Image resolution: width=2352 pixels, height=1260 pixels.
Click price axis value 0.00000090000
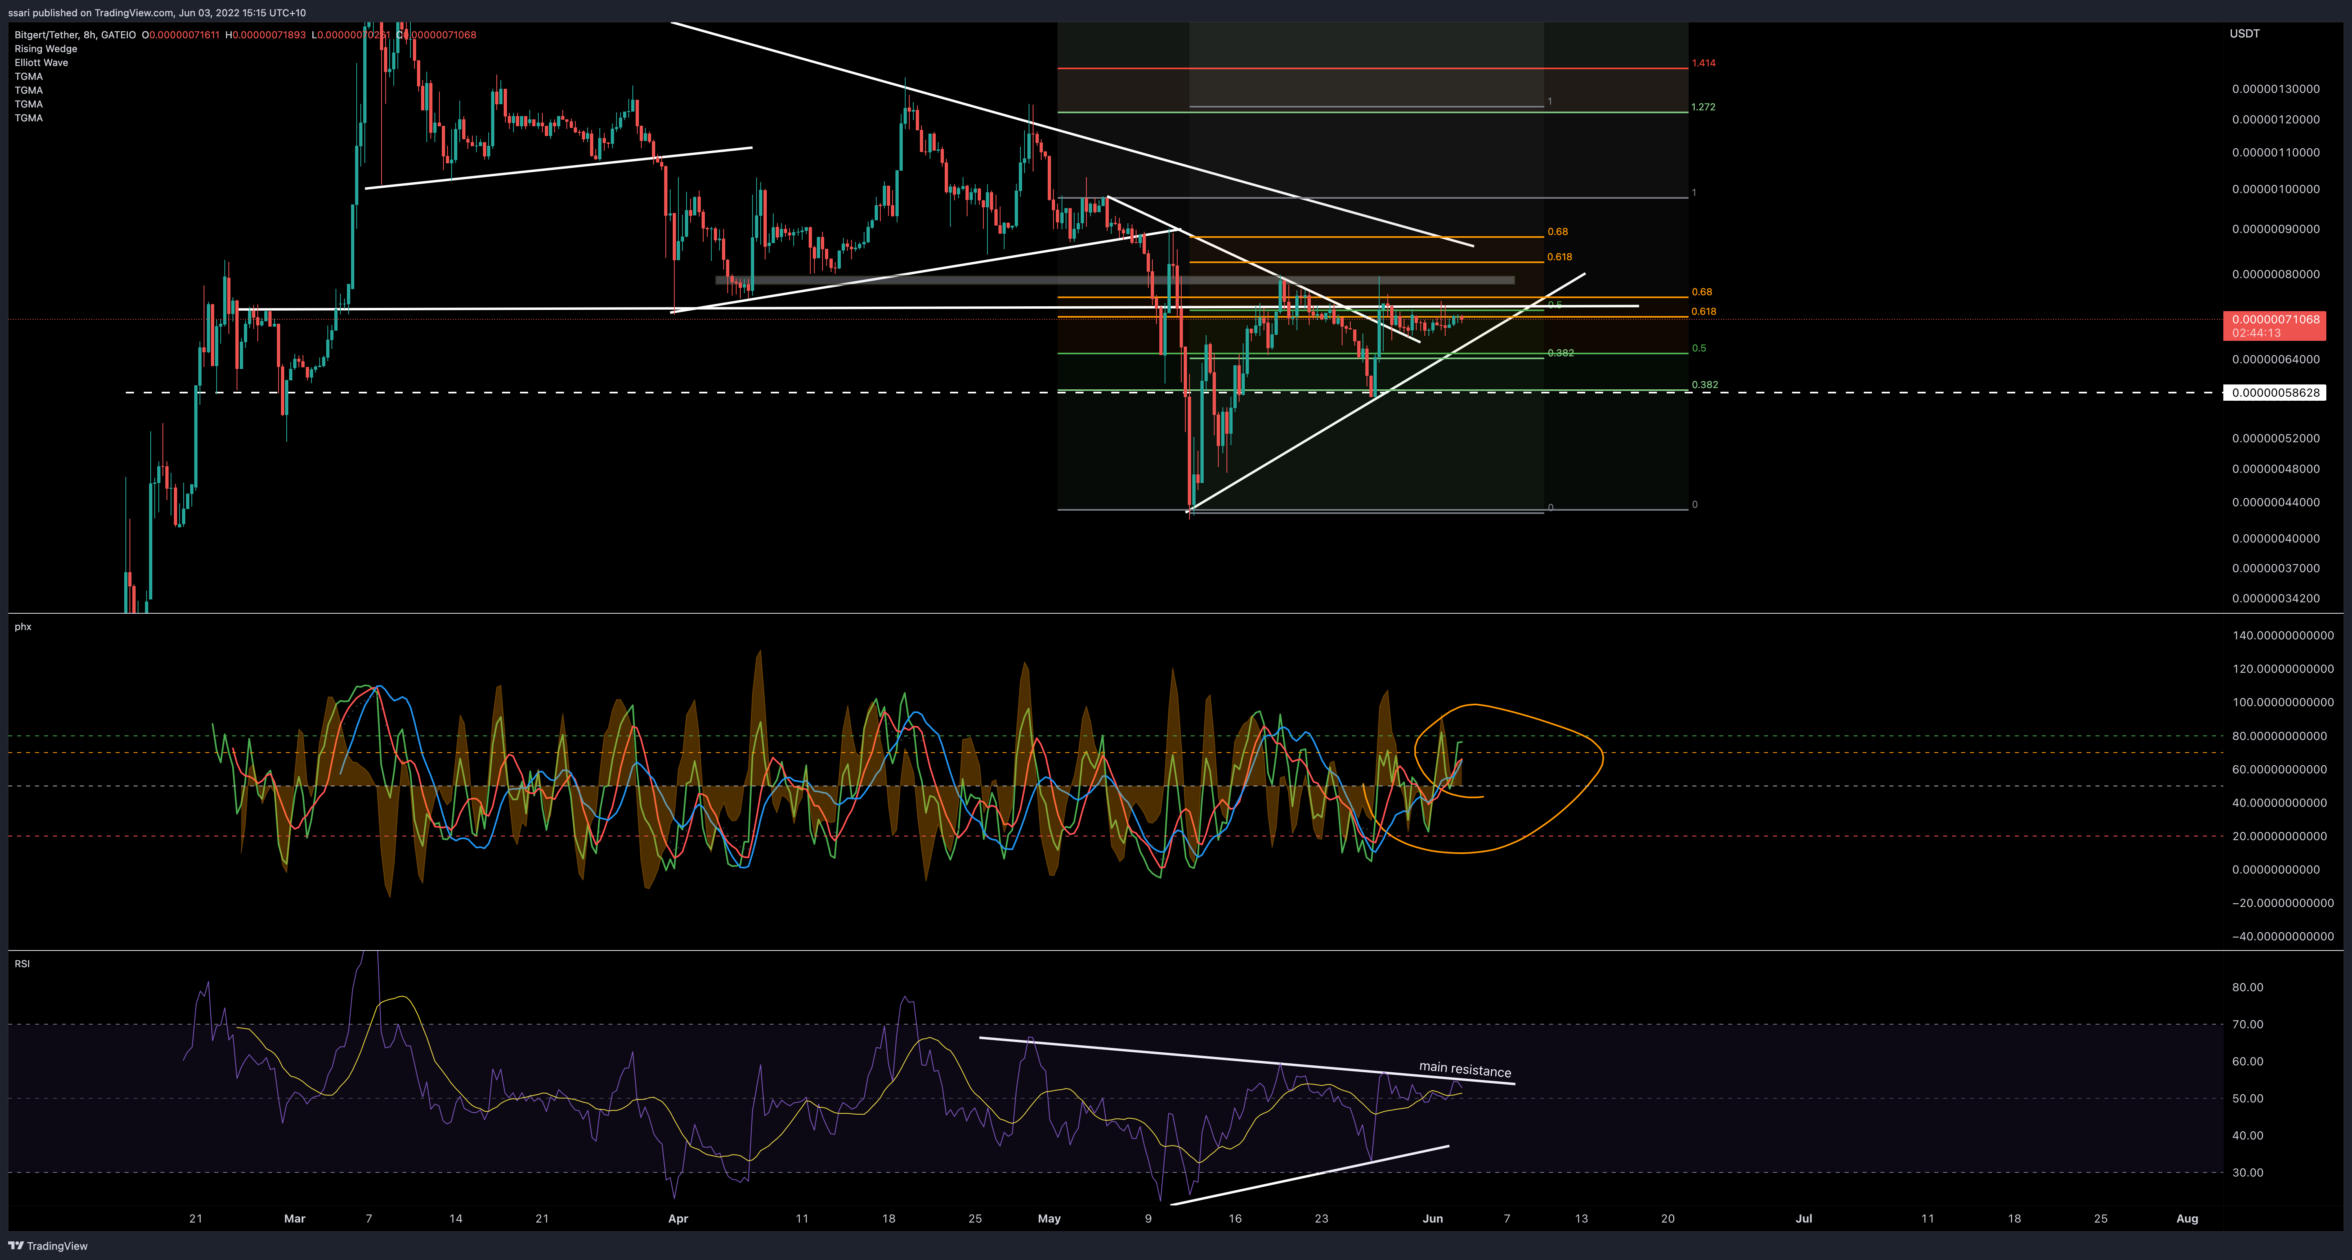point(2275,229)
